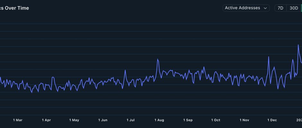302x128 pixels.
Task: Switch to the 7D time range
Action: [280, 8]
